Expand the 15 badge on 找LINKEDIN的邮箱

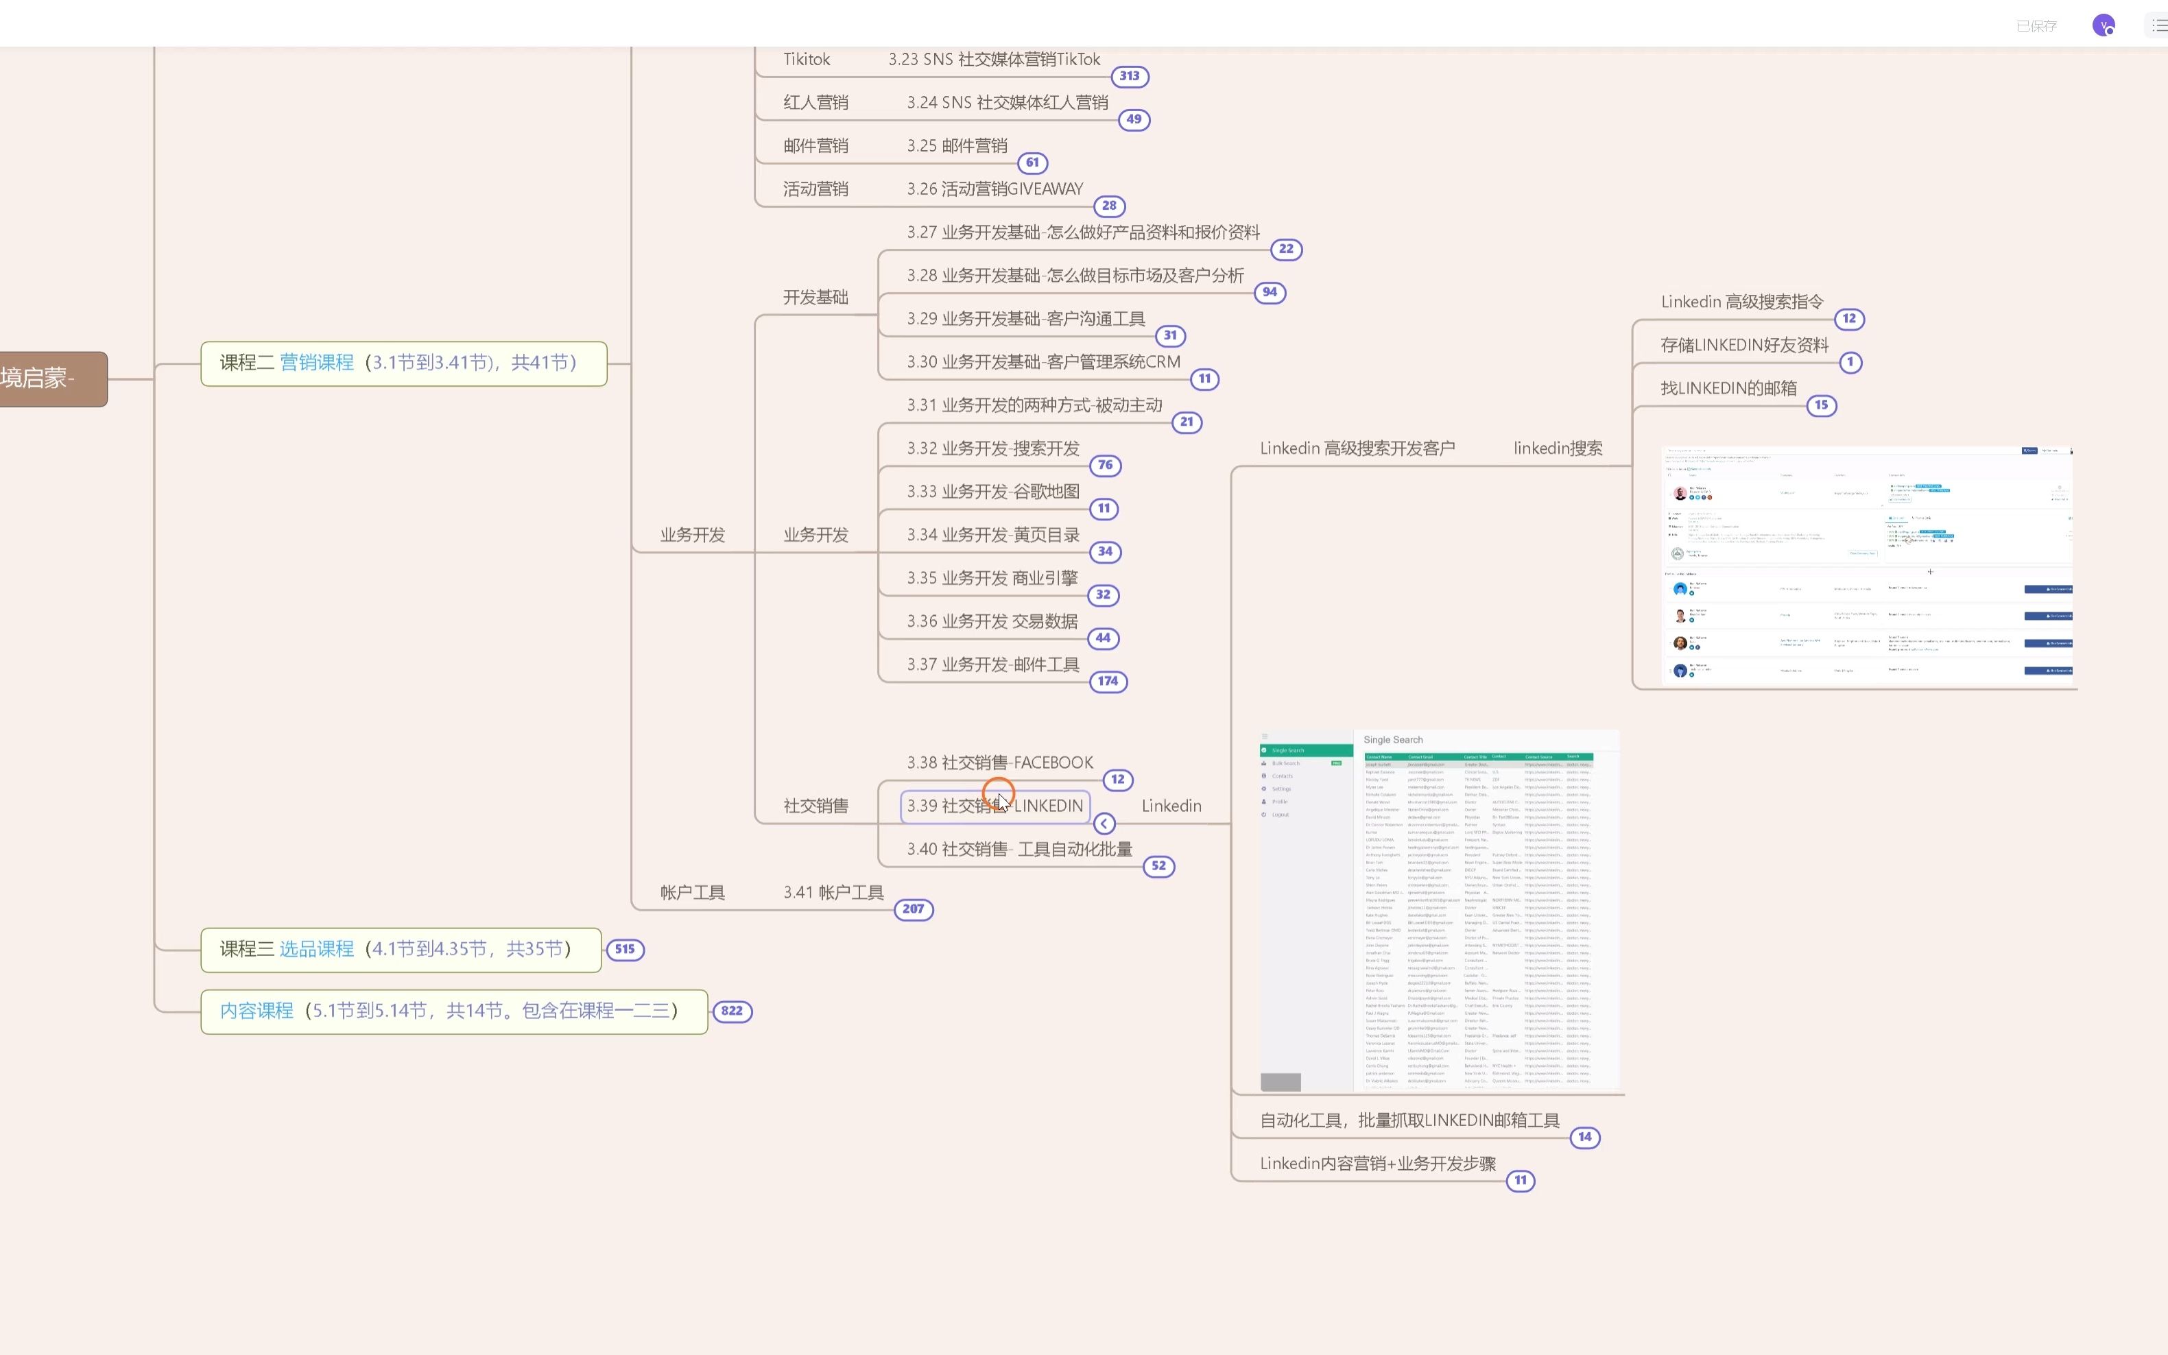click(x=1821, y=405)
